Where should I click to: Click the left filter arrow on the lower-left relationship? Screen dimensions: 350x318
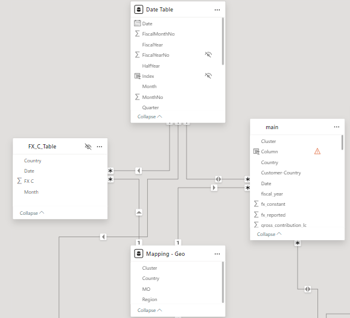click(x=103, y=237)
